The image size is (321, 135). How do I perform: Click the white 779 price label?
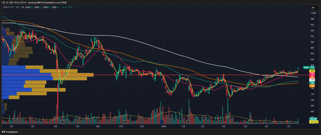[x=313, y=80]
